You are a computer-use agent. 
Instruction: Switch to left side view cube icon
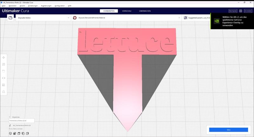point(23,134)
